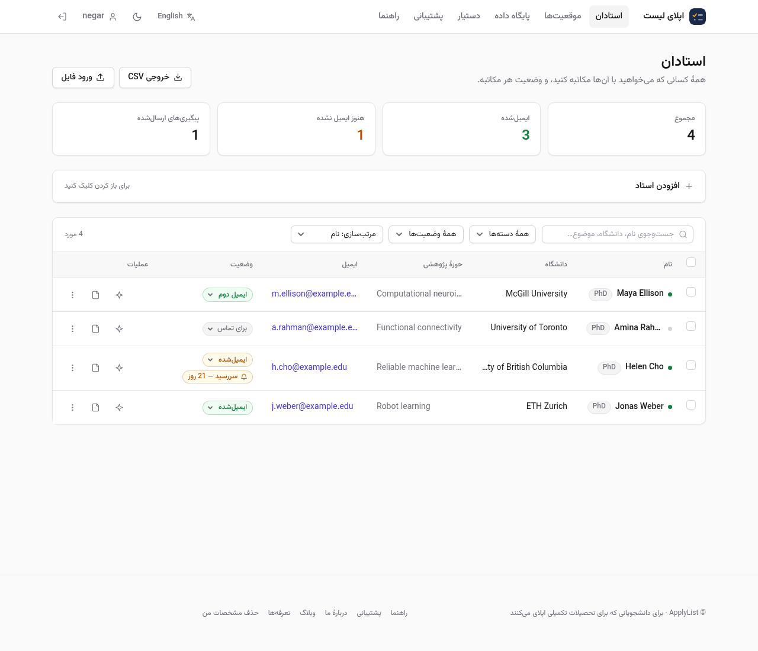Click the sparkle icon in Jonas Weber's row

point(120,407)
